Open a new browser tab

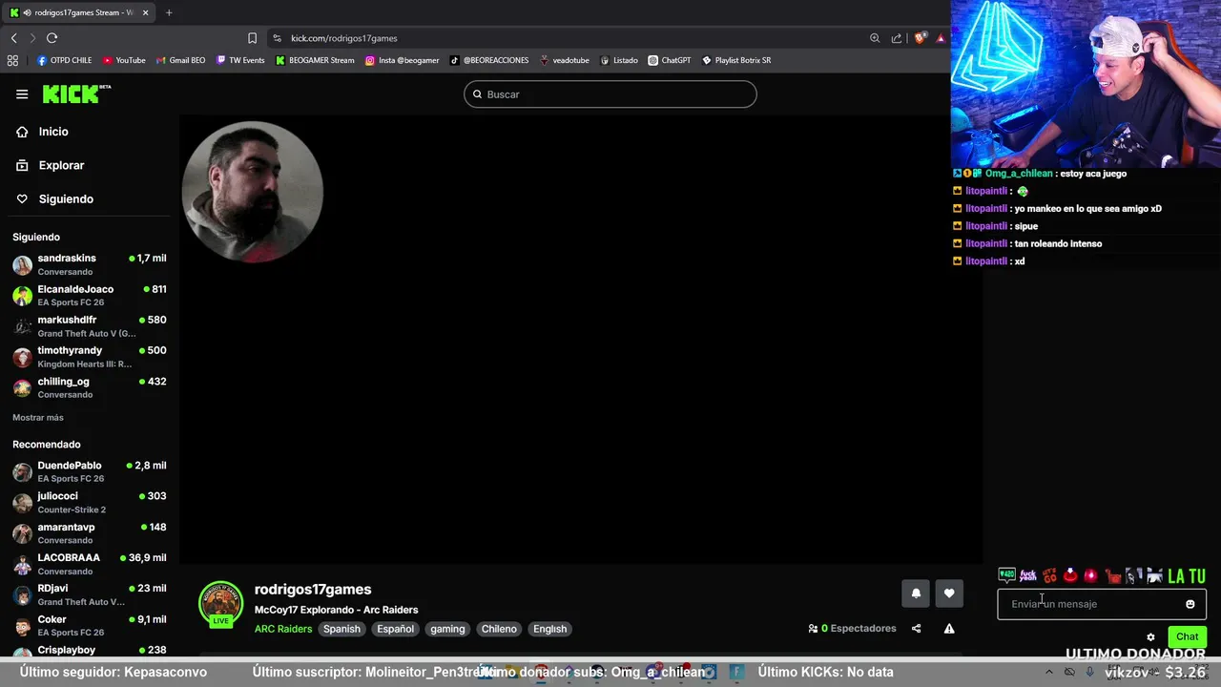(169, 12)
